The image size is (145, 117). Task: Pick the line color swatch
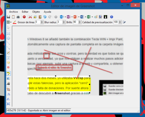[15, 22]
